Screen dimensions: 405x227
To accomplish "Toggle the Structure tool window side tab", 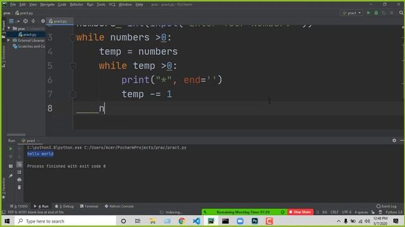I will [x=4, y=57].
